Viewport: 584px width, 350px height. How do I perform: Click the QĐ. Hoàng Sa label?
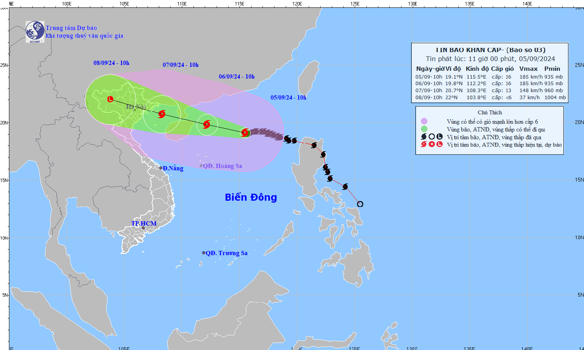coord(222,166)
